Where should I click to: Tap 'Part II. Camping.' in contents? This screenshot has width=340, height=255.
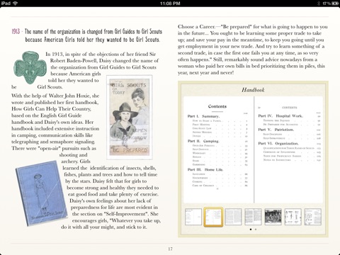pos(203,141)
